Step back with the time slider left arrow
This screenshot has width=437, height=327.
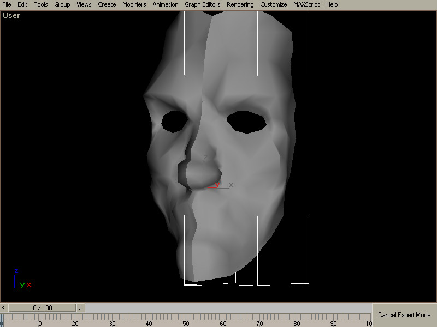point(4,308)
